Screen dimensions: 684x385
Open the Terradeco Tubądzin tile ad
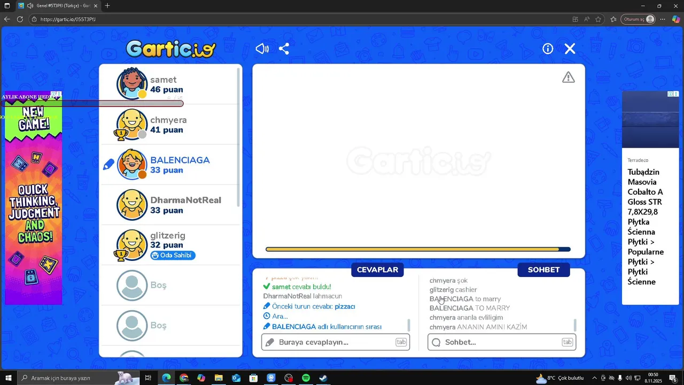pos(650,198)
